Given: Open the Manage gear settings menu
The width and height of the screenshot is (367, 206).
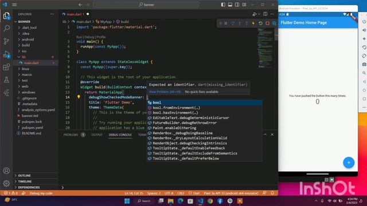Looking at the screenshot, I should (x=6, y=183).
